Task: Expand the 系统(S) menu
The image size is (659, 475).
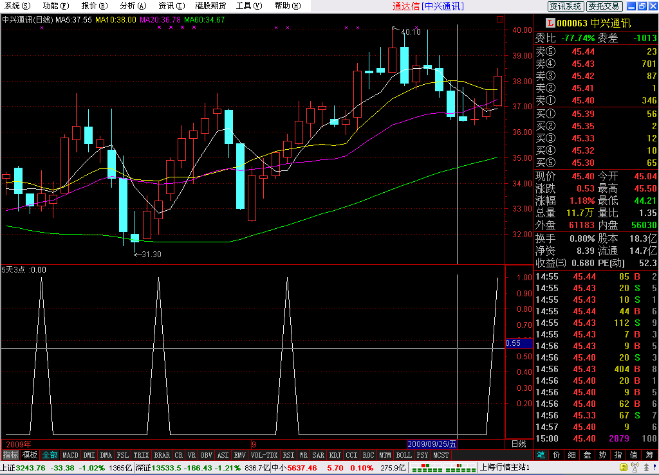Action: 17,6
